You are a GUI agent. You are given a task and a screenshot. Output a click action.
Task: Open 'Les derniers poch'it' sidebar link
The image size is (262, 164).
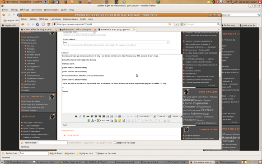32,37
